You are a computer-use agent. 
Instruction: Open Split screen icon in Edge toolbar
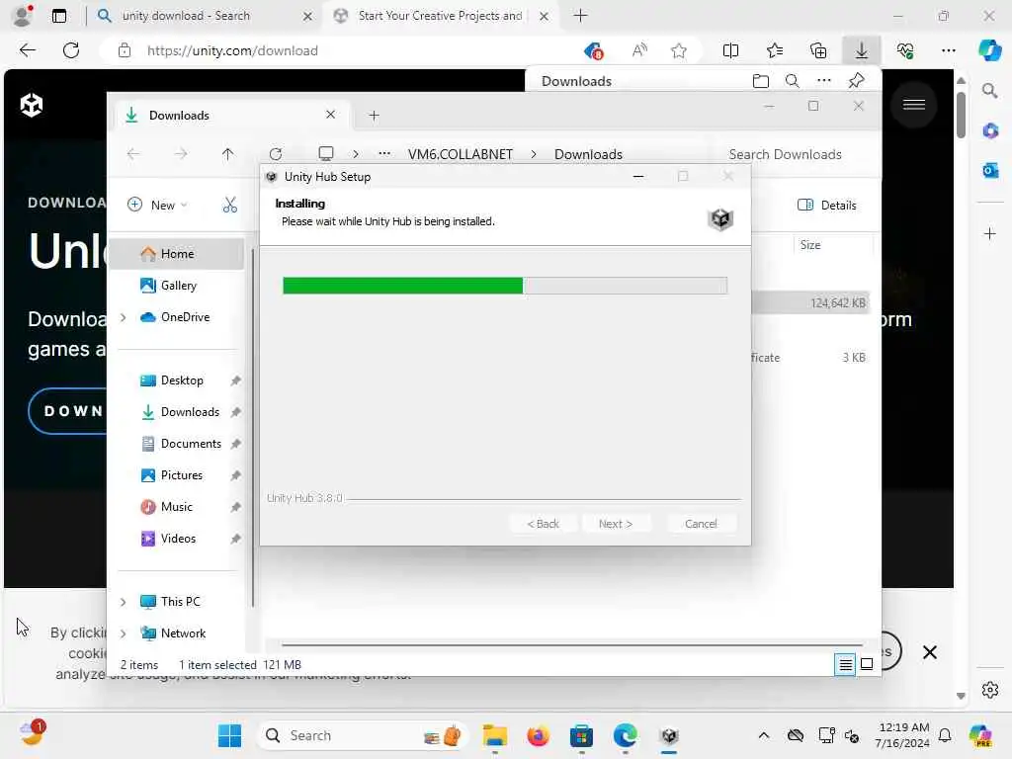(730, 50)
